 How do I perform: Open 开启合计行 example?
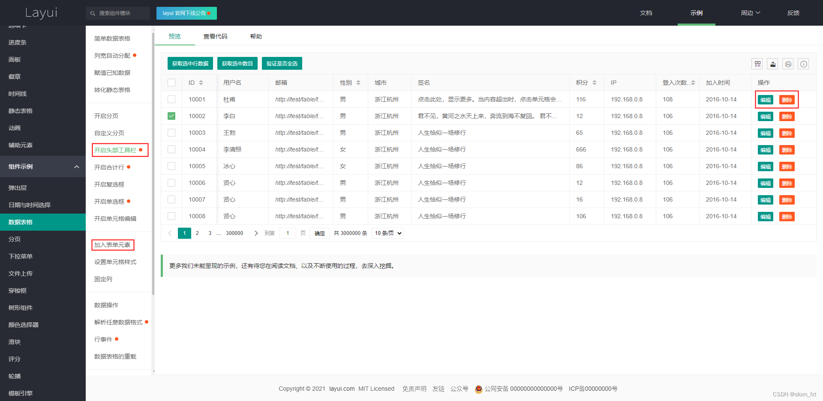[109, 167]
